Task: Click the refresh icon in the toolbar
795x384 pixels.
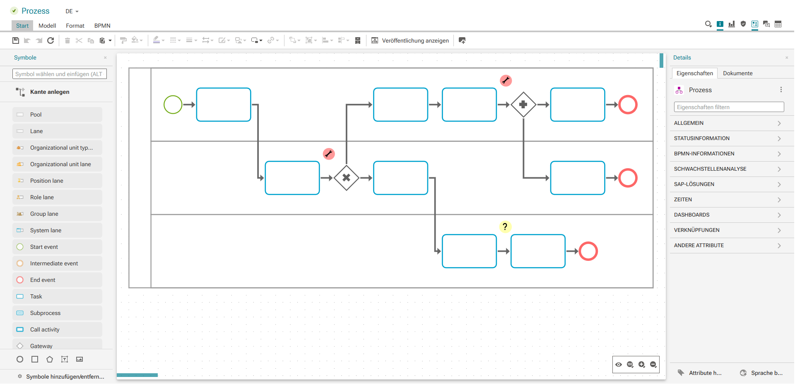Action: coord(51,41)
